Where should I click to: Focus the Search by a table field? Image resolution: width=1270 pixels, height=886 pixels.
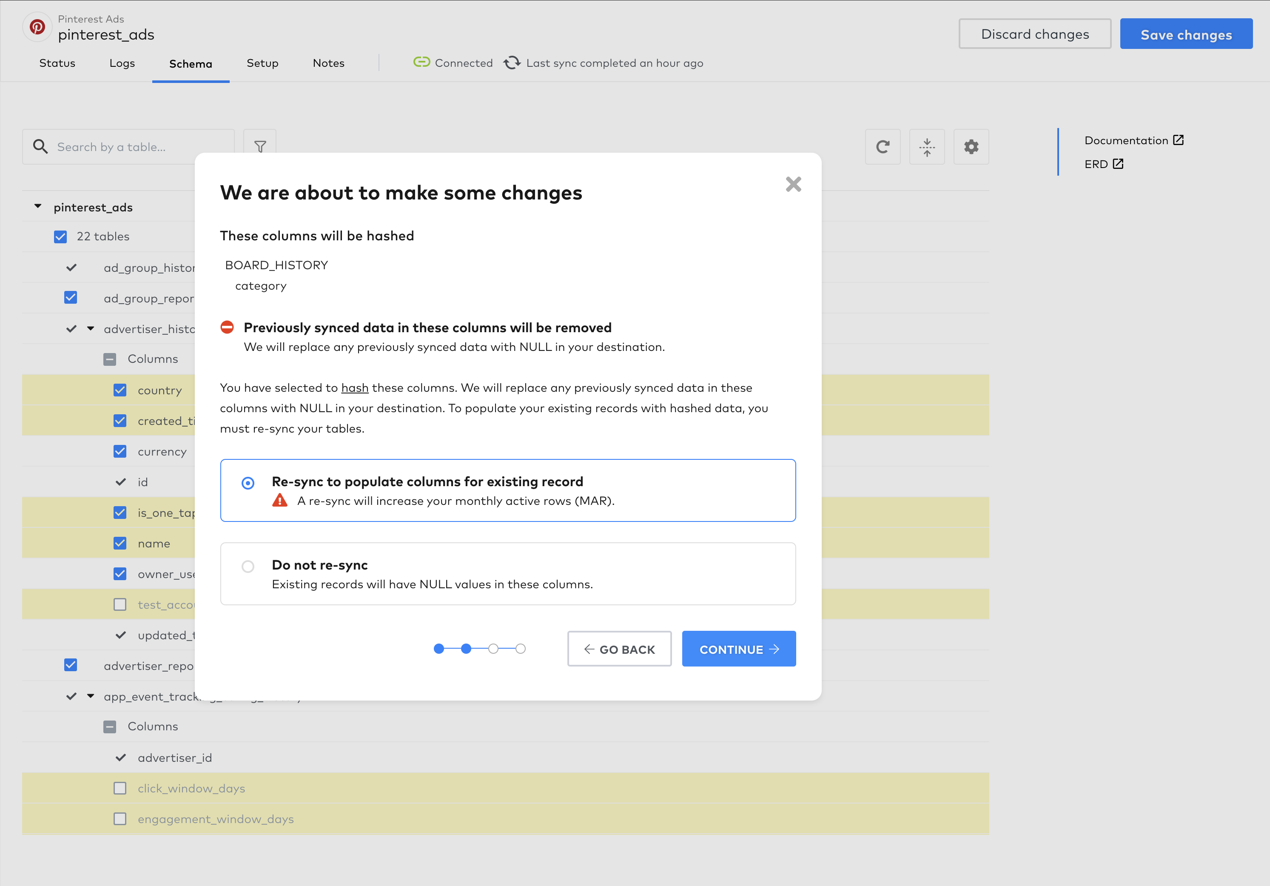pos(128,147)
